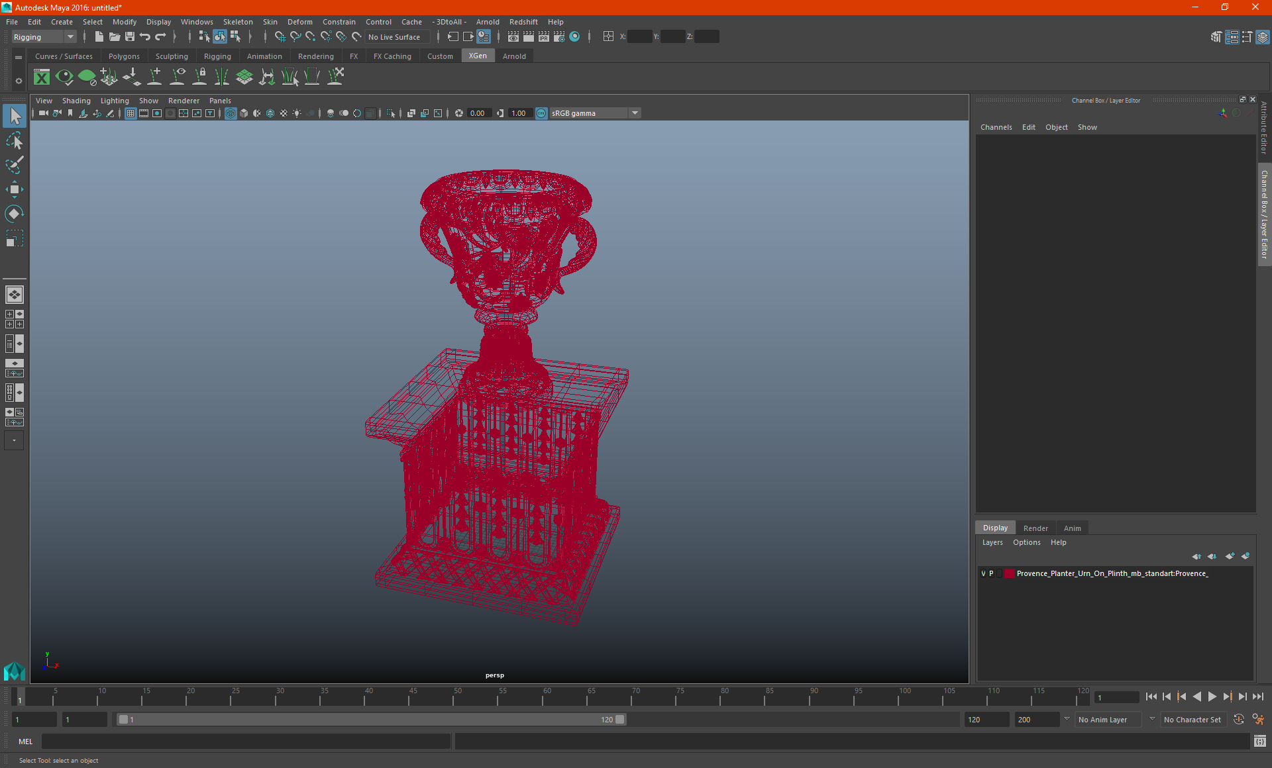Select the arrow Select tool in toolbox
Image resolution: width=1272 pixels, height=768 pixels.
(15, 117)
